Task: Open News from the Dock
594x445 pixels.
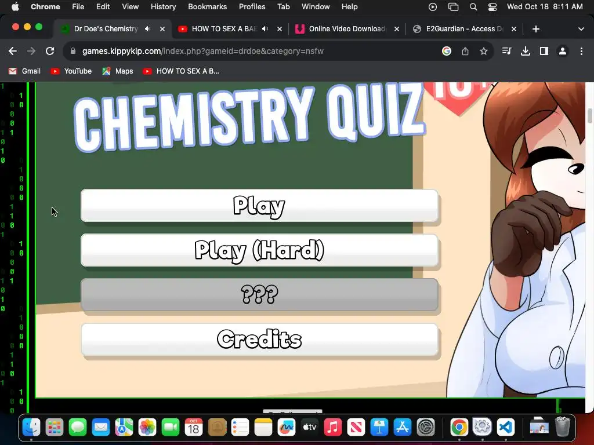Action: 356,428
